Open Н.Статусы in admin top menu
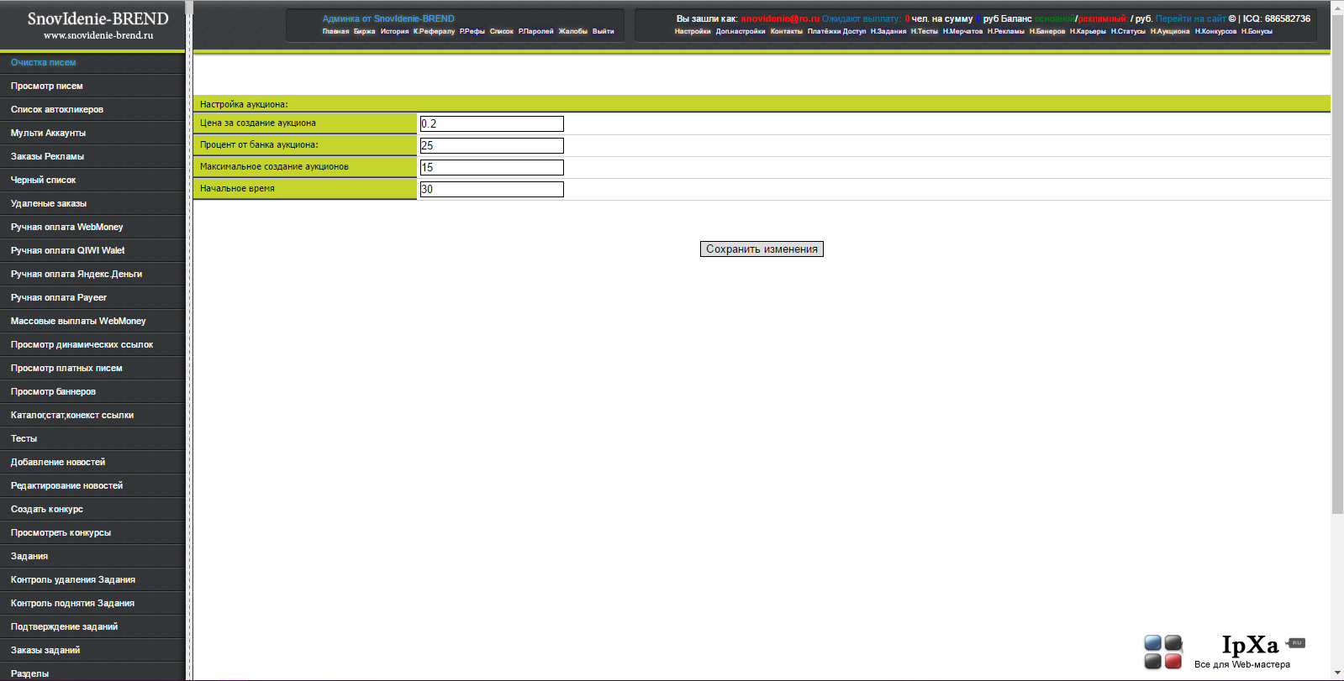1344x681 pixels. tap(1128, 31)
